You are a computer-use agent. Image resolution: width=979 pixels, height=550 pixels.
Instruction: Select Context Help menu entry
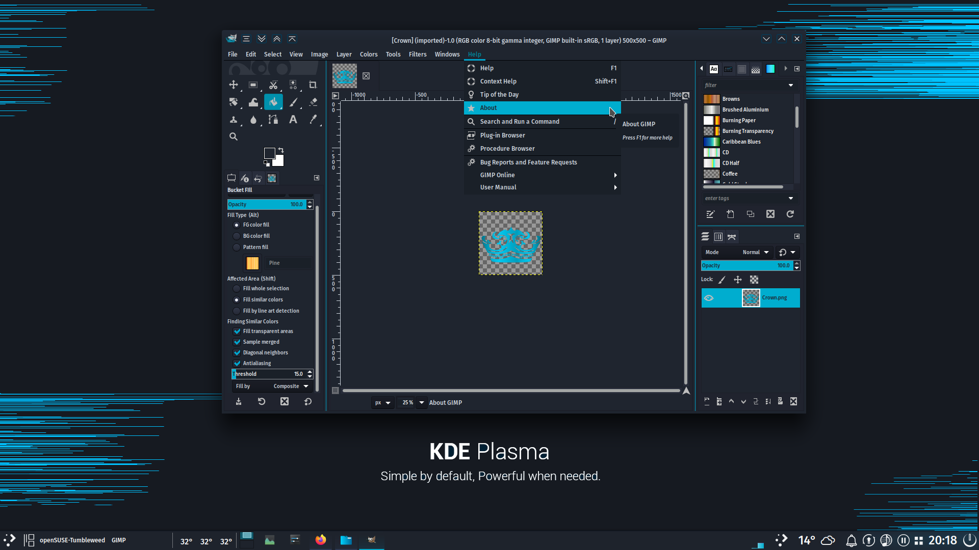(x=543, y=81)
